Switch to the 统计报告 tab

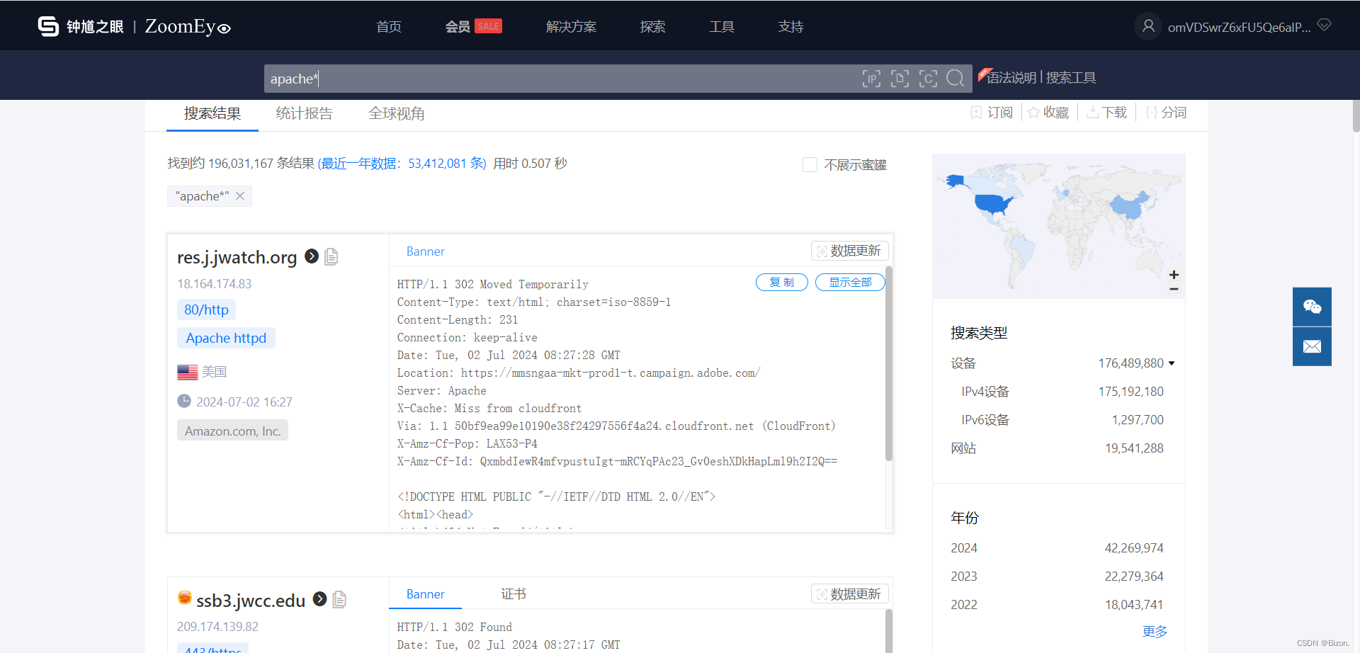pyautogui.click(x=304, y=113)
